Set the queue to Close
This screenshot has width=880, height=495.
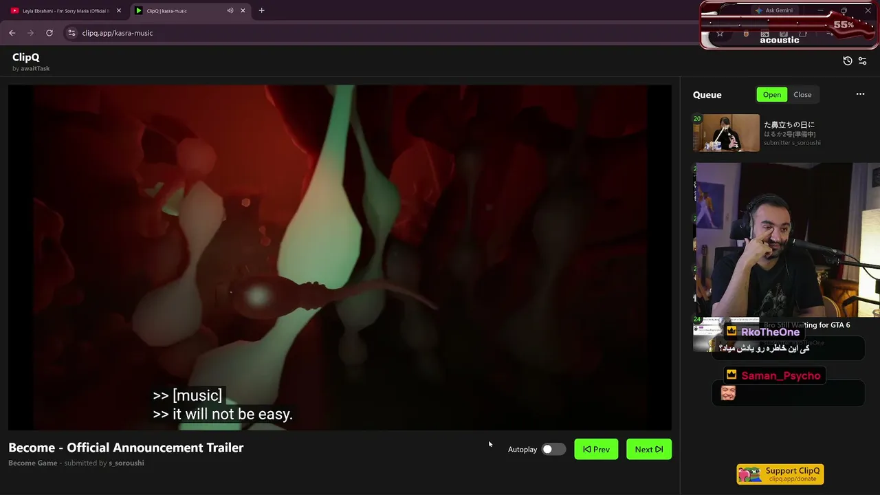pos(802,95)
